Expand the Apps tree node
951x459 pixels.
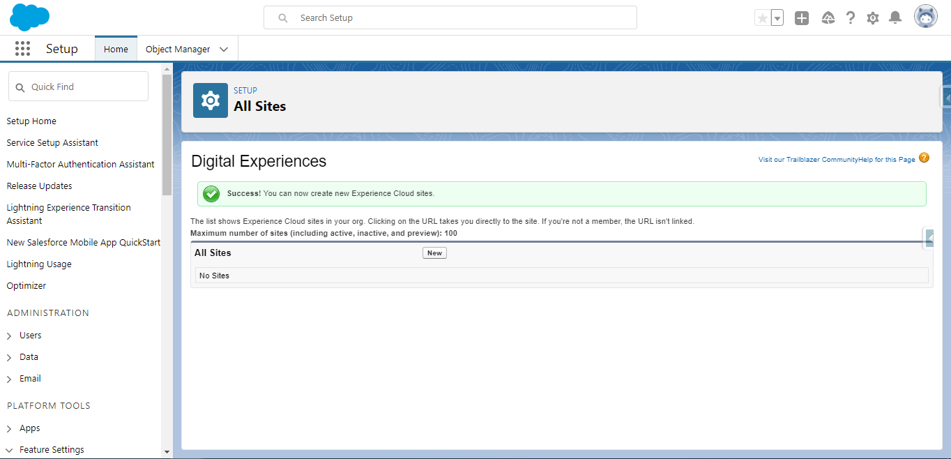coord(9,428)
